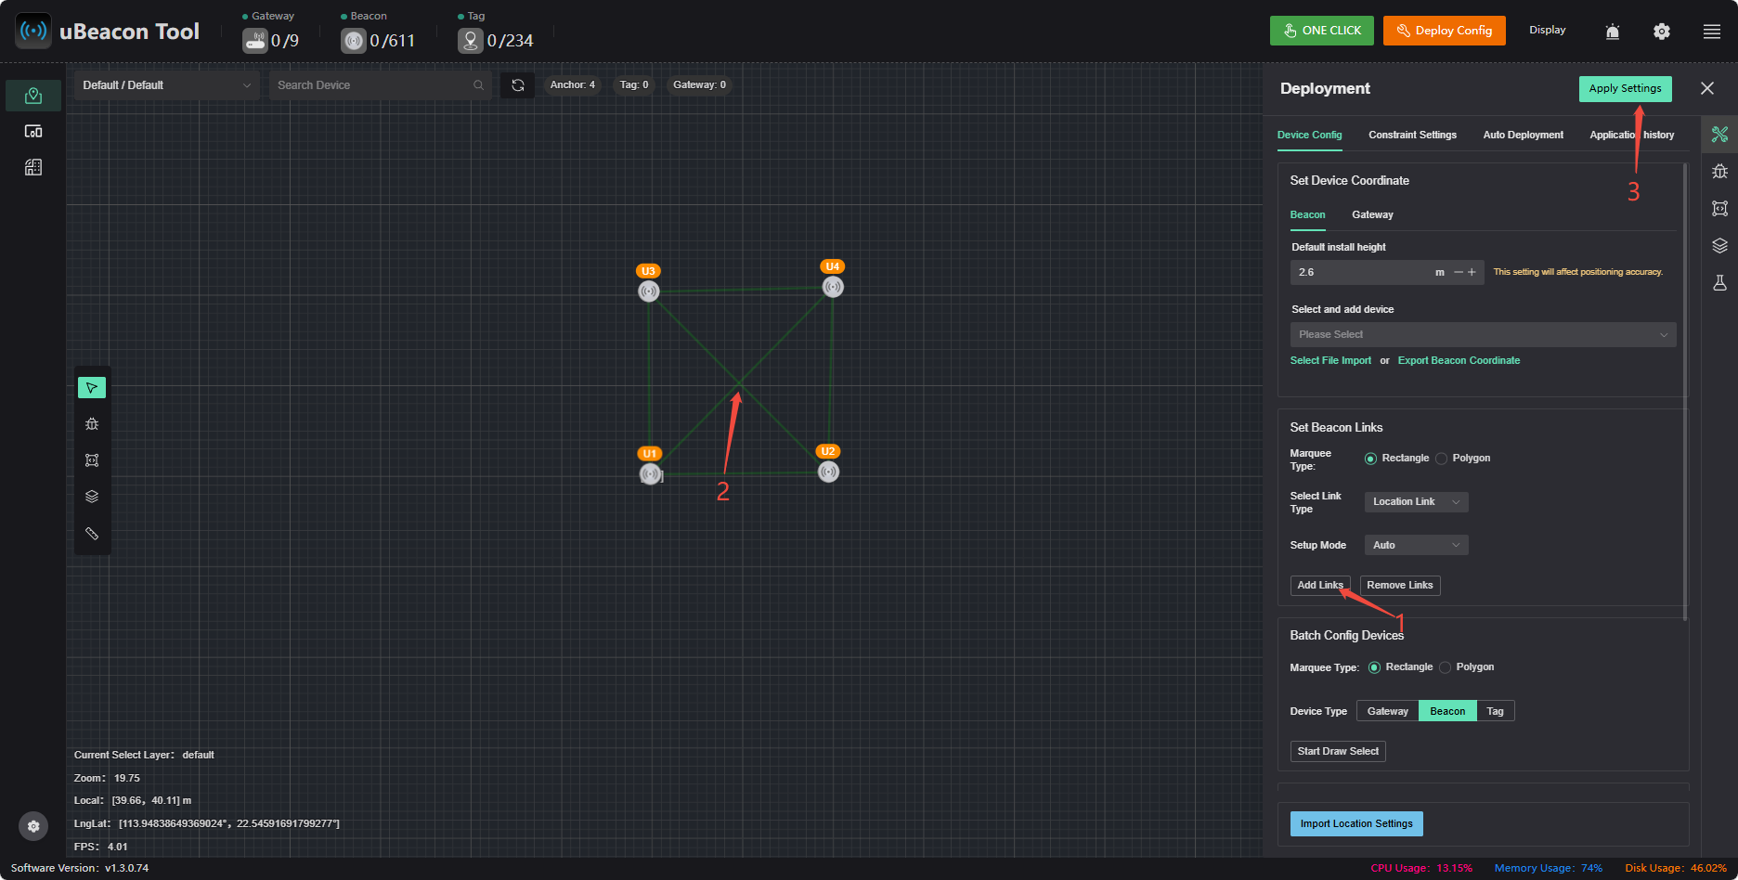Click the uBeacon Tool logo icon
The image size is (1738, 880).
pyautogui.click(x=33, y=31)
